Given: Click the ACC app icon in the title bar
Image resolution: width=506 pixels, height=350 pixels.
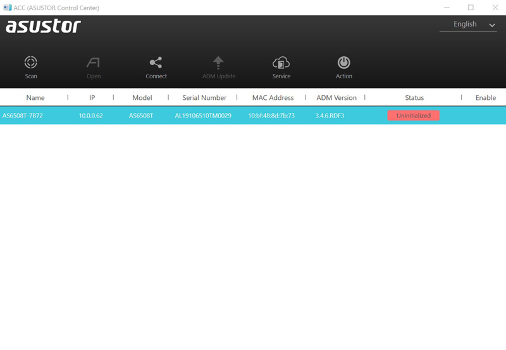Looking at the screenshot, I should tap(7, 8).
